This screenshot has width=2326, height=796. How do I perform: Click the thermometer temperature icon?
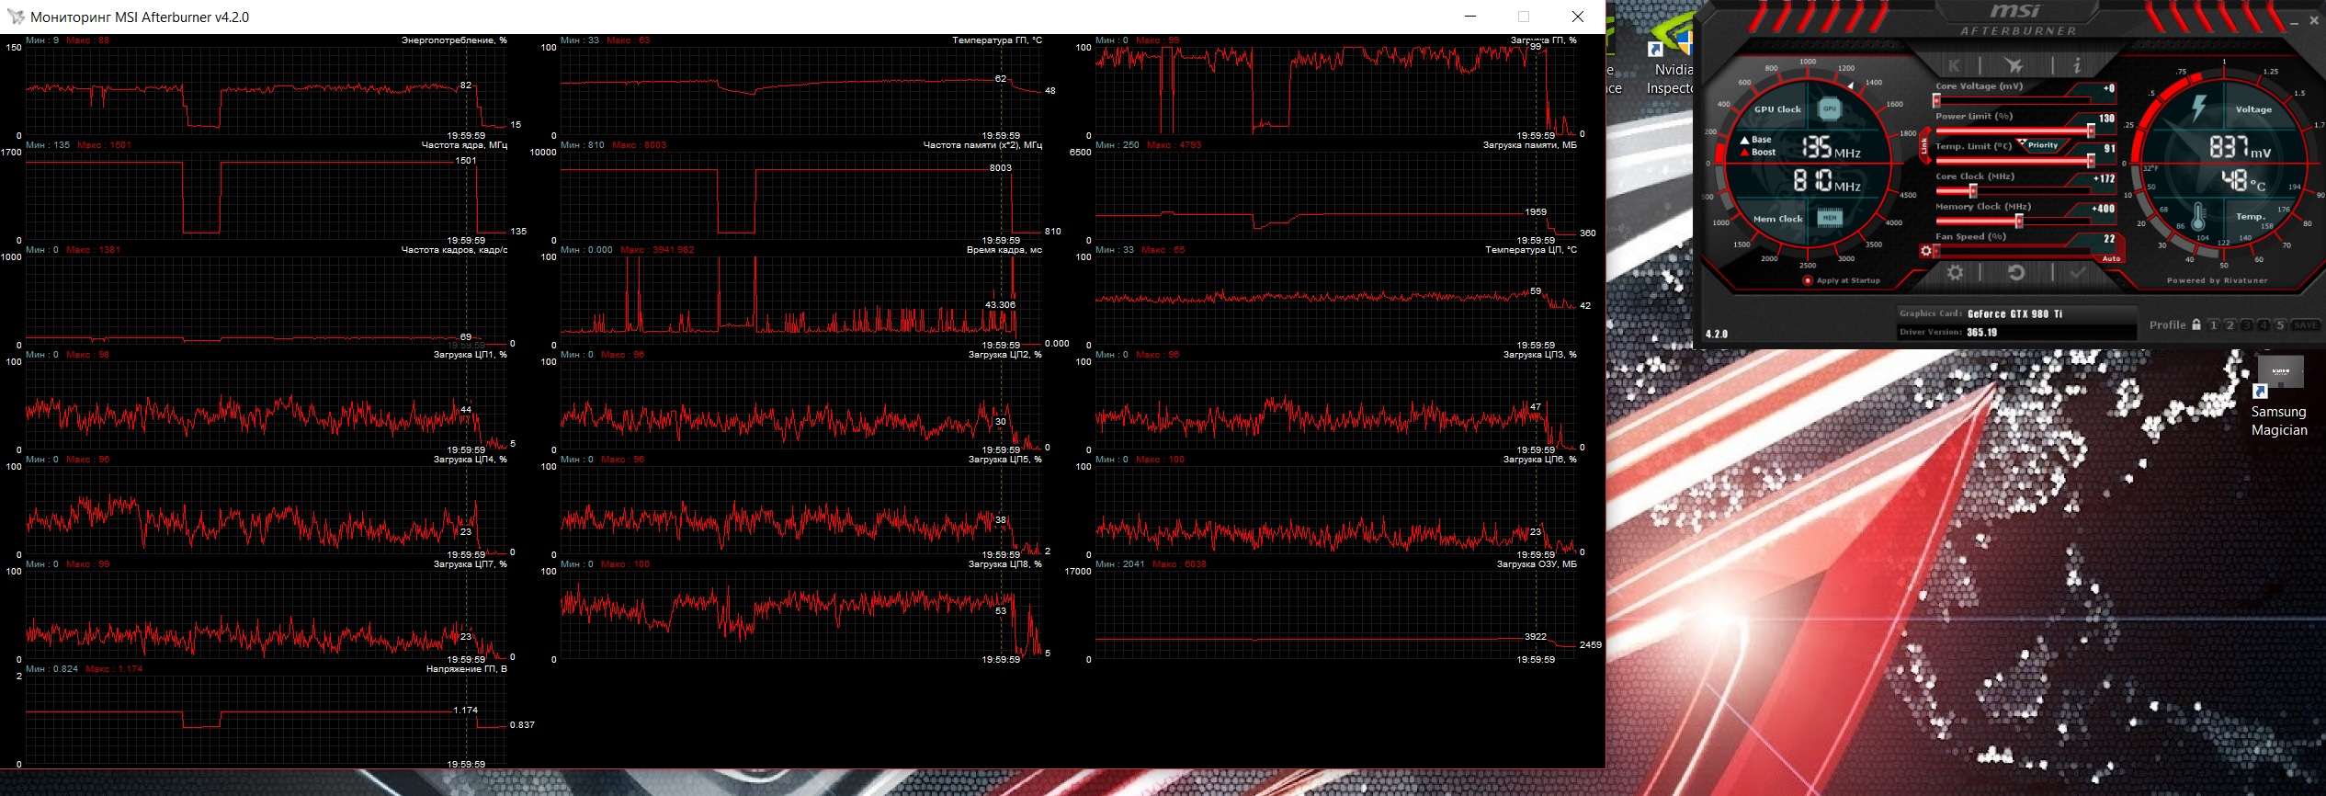point(2198,217)
